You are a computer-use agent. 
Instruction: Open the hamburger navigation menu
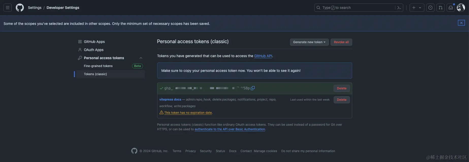pos(8,8)
